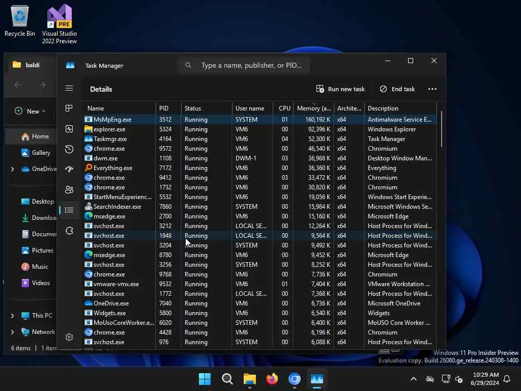
Task: Open File Explorer from the taskbar
Action: [249, 379]
